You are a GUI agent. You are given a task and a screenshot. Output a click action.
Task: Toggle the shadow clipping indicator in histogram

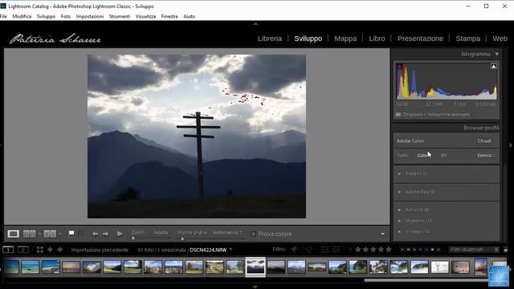click(x=399, y=67)
